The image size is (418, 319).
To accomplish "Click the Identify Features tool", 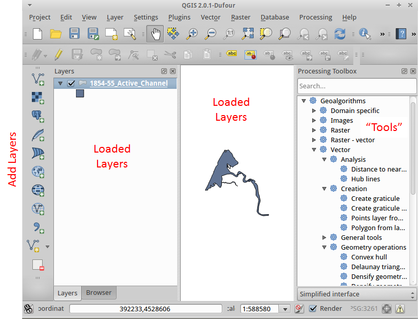I will tap(365, 34).
